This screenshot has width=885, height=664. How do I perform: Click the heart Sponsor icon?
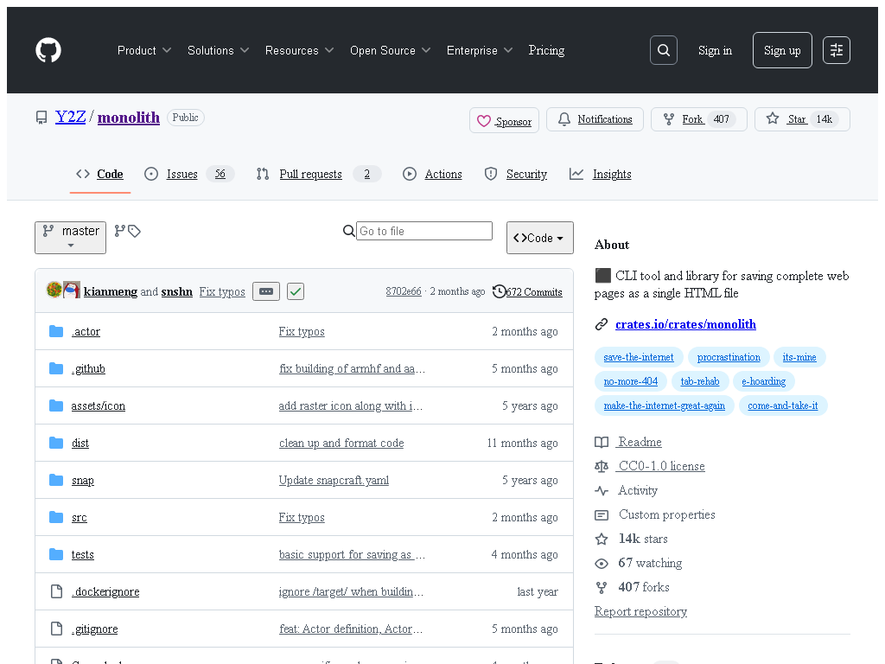tap(484, 121)
